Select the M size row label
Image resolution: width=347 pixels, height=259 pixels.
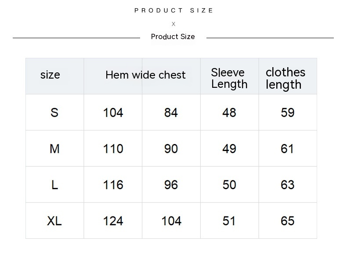click(54, 149)
